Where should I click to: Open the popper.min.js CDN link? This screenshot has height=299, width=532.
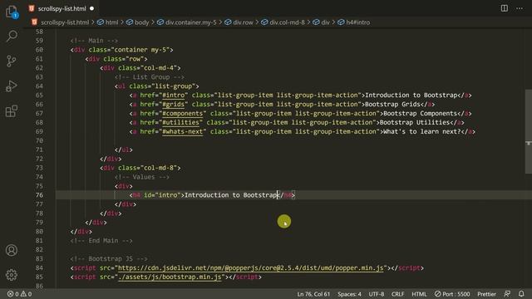click(x=250, y=267)
